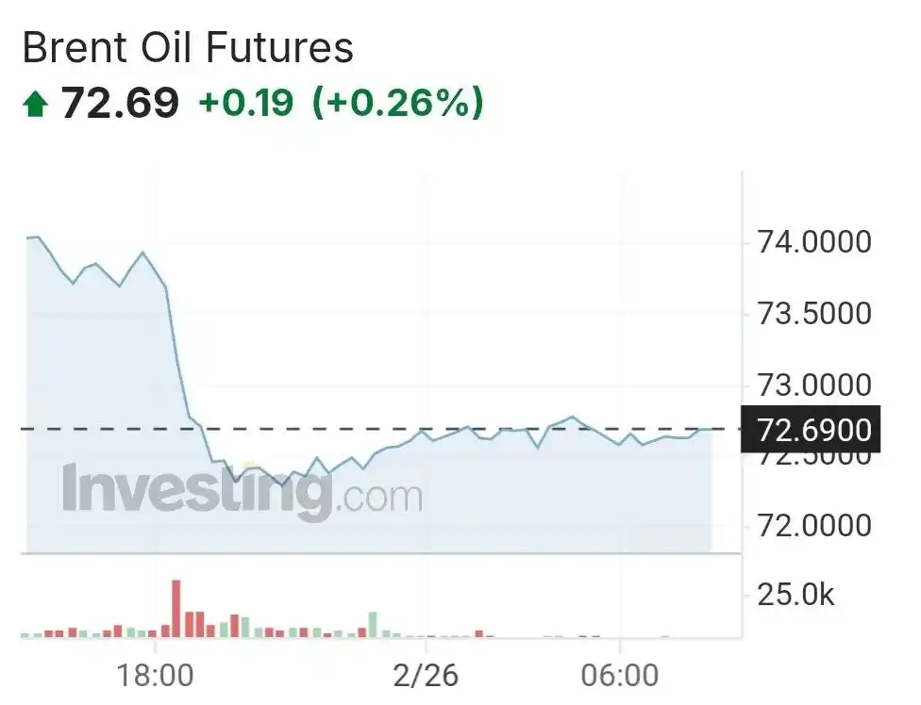
Task: Click the 73.5000 price axis label
Action: [814, 313]
